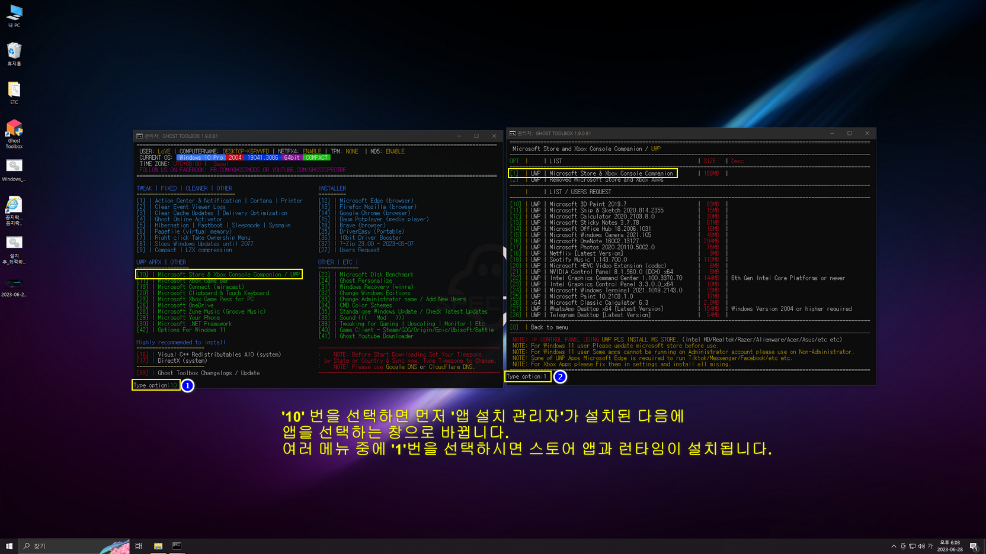Switch to the command prompt taskbar icon
The image size is (986, 554).
(177, 546)
